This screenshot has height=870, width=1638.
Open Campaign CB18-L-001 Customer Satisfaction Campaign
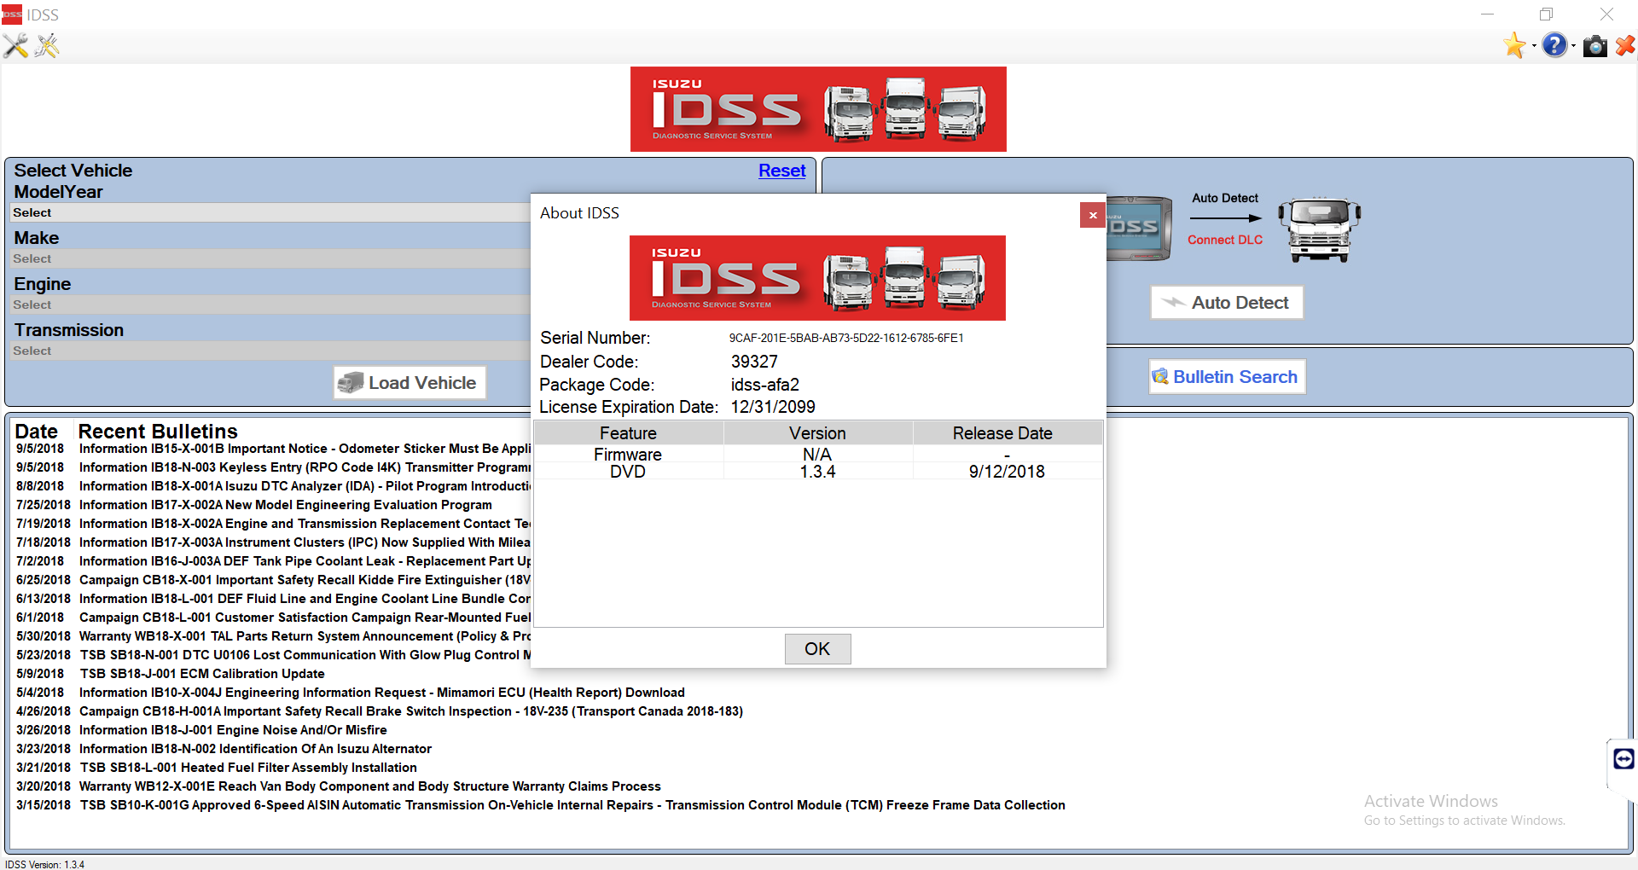coord(305,618)
